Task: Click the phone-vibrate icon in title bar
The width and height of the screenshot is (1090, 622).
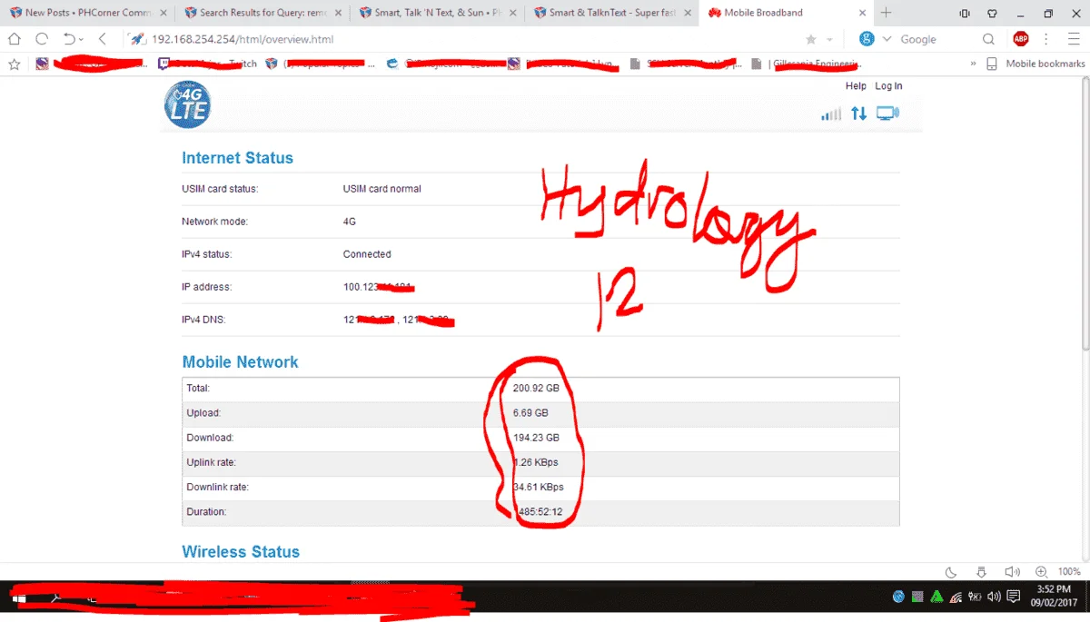Action: point(964,13)
